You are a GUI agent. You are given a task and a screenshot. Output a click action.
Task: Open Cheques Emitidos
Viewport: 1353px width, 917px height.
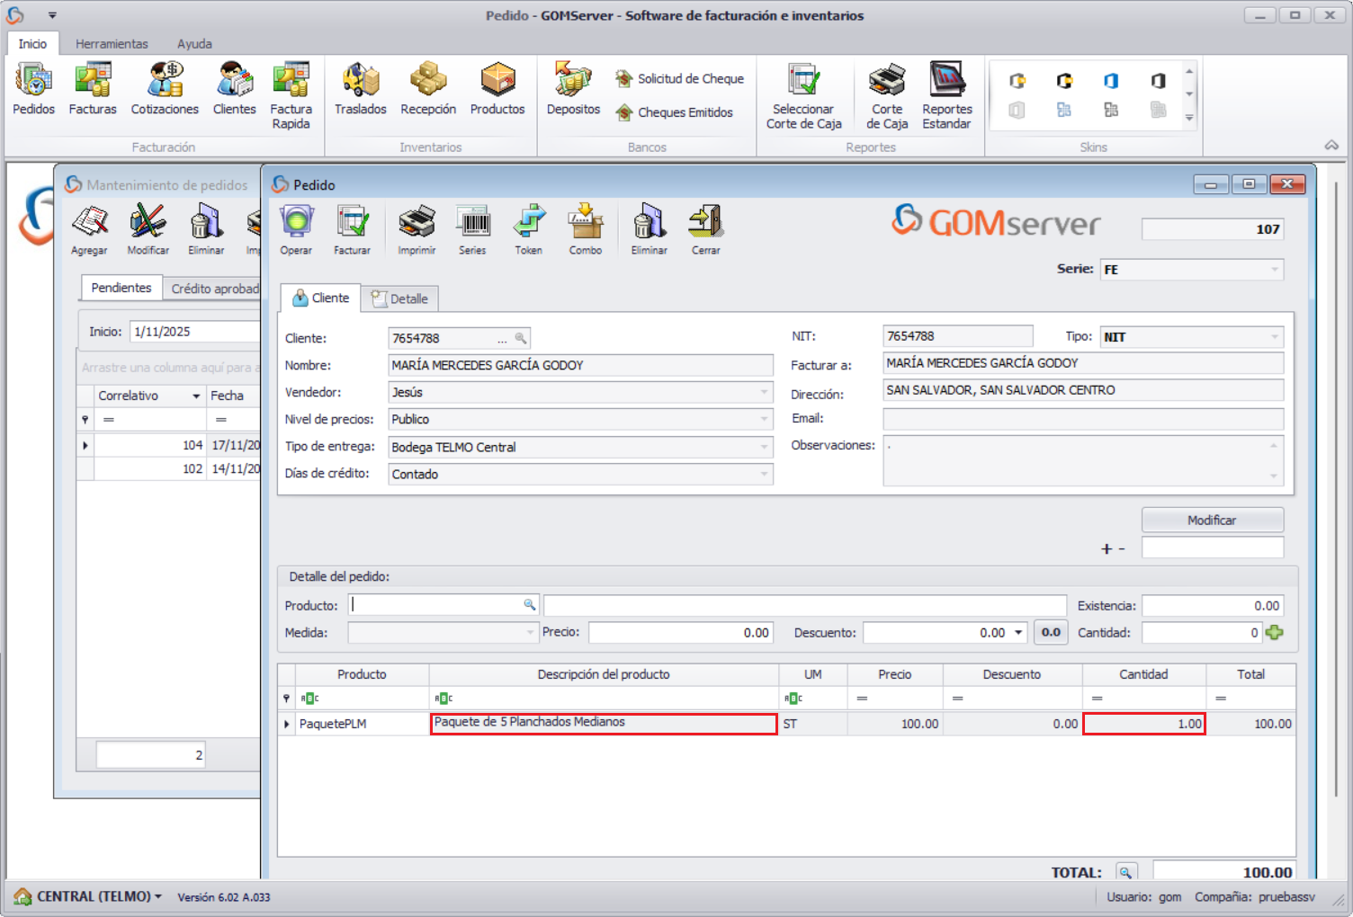click(x=675, y=112)
